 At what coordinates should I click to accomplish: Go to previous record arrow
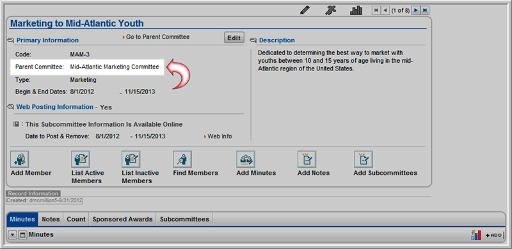[385, 10]
